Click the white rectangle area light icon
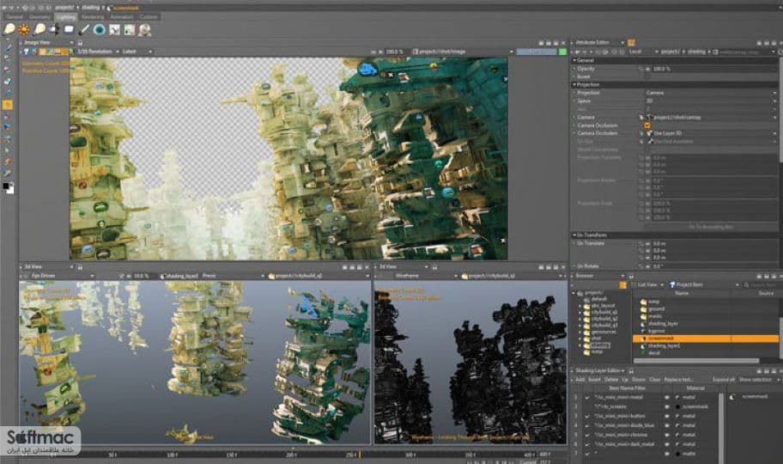Screen dimensions: 783x464 point(69,30)
